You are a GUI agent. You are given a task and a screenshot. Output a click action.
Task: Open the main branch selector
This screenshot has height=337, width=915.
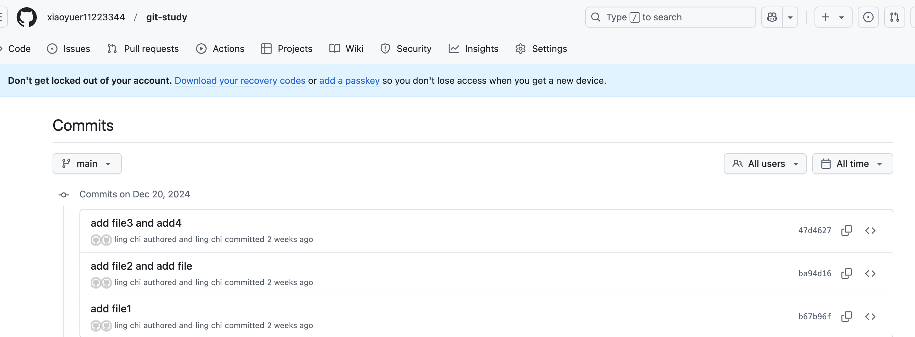point(87,163)
